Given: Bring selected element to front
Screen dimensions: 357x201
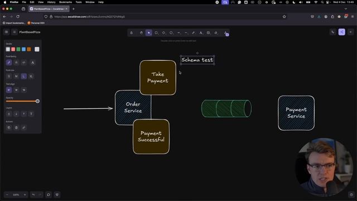Looking at the screenshot, I should (31, 114).
